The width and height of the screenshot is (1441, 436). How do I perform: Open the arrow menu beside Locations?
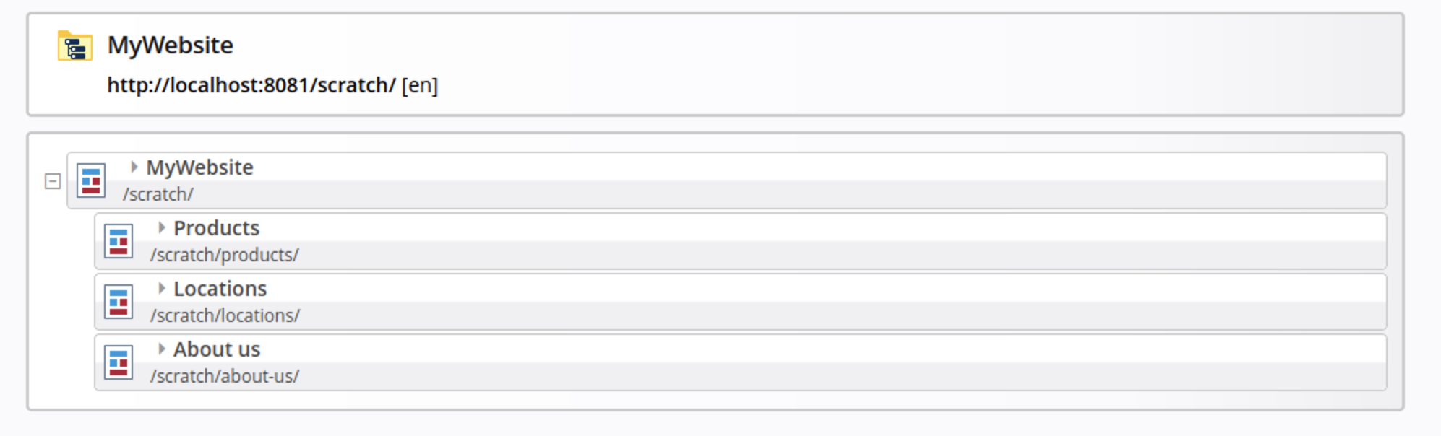pos(161,289)
